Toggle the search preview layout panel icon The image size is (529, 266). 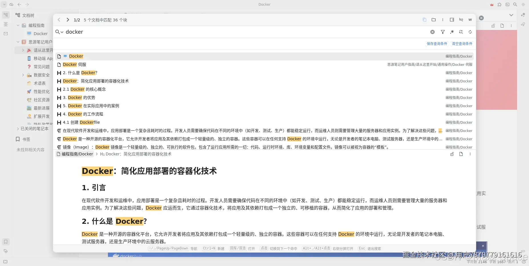tap(452, 20)
